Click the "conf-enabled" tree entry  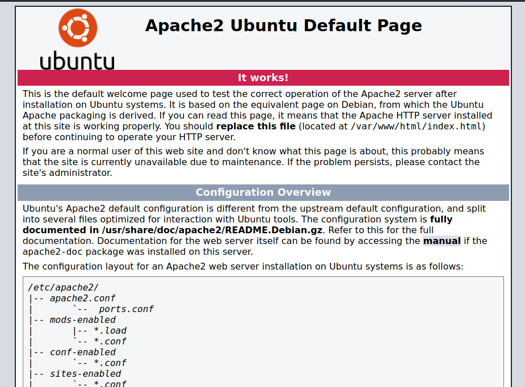[82, 352]
